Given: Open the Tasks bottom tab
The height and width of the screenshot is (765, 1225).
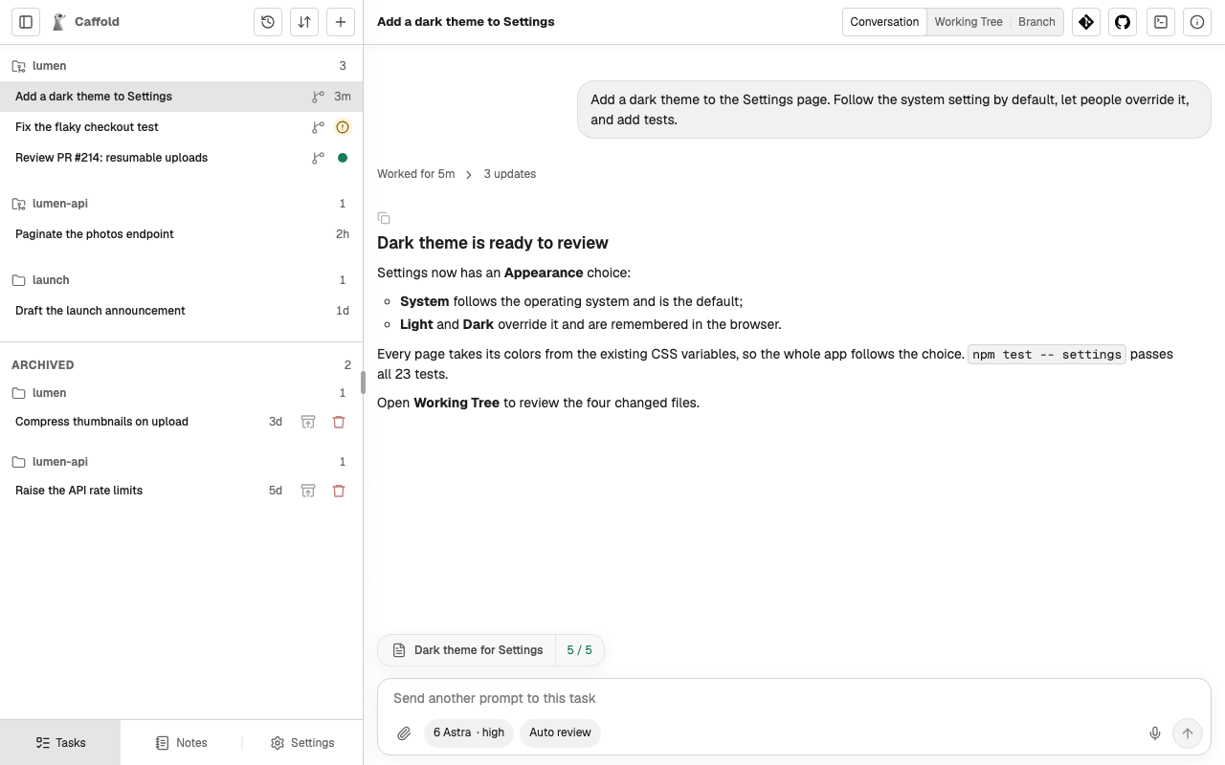Looking at the screenshot, I should click(60, 743).
